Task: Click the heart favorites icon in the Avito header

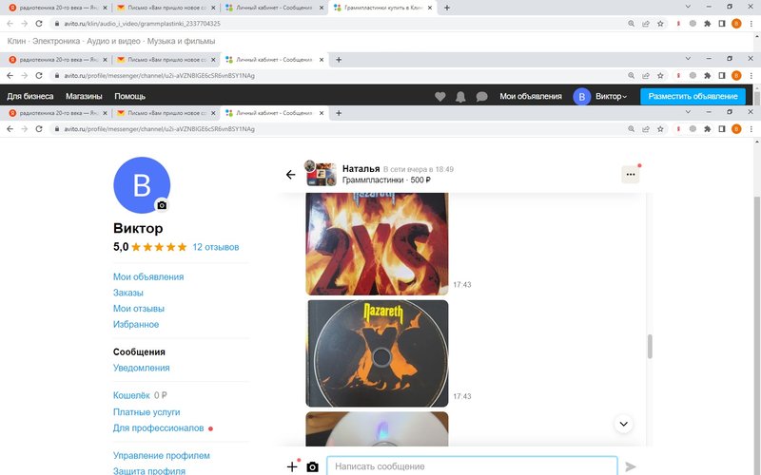Action: point(440,97)
